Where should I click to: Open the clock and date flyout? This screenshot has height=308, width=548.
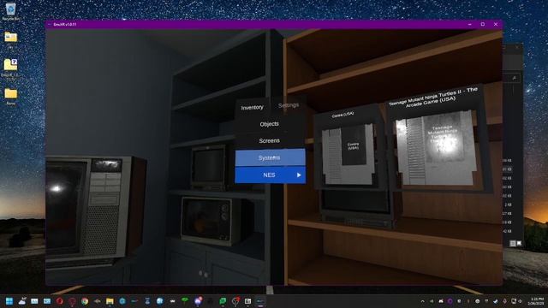coord(537,301)
